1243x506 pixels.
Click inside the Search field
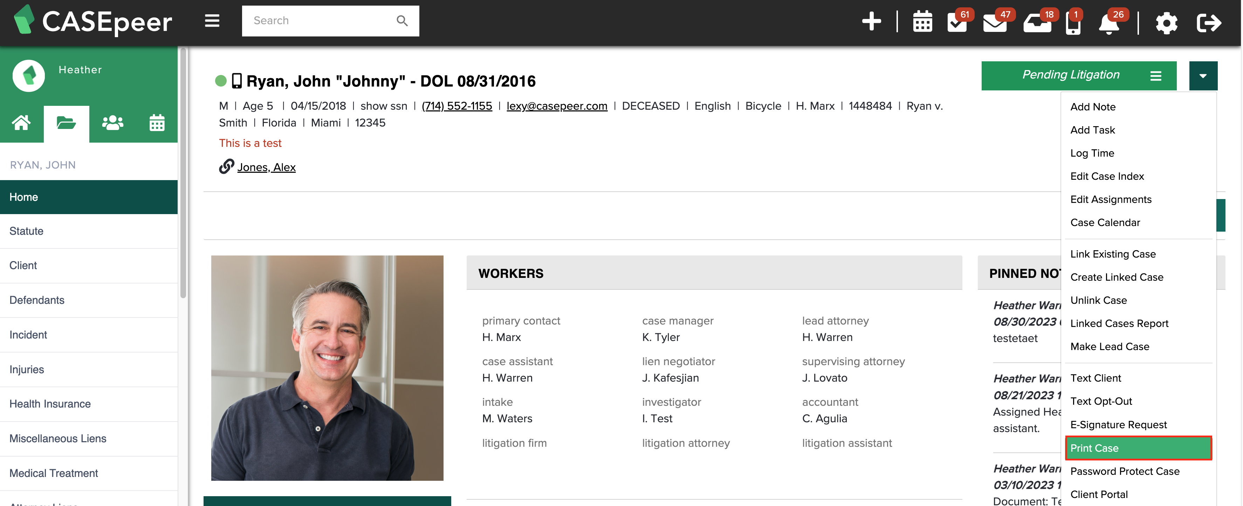(x=318, y=21)
